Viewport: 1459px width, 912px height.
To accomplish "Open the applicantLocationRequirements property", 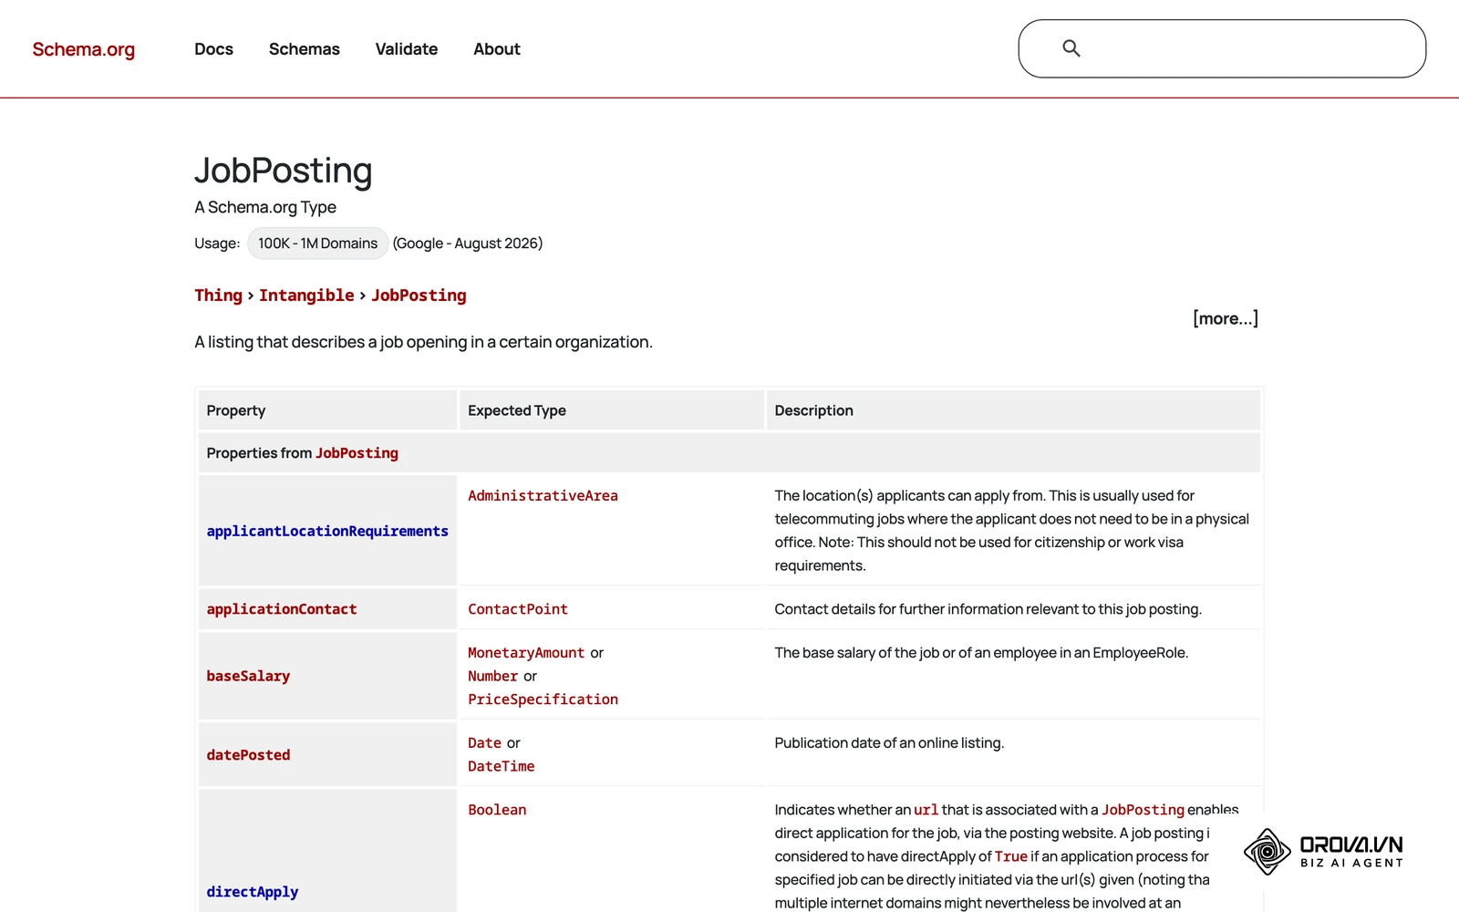I will pyautogui.click(x=327, y=531).
